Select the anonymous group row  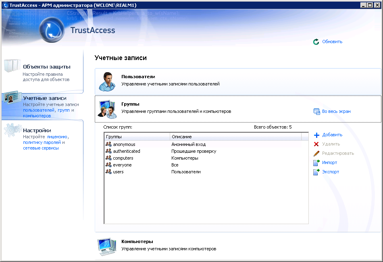[x=124, y=144]
